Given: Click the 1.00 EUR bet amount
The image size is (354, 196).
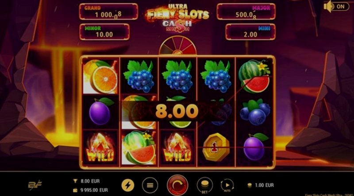Looking at the screenshot, I should [x=264, y=185].
